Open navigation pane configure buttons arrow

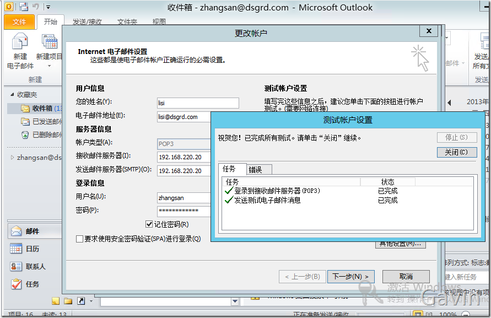point(91,301)
